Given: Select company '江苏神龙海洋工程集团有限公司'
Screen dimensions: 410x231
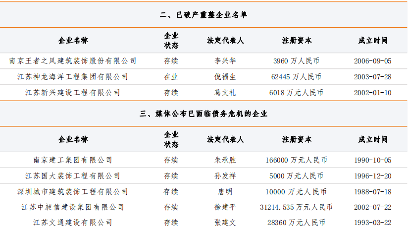Looking at the screenshot, I should pyautogui.click(x=73, y=77).
